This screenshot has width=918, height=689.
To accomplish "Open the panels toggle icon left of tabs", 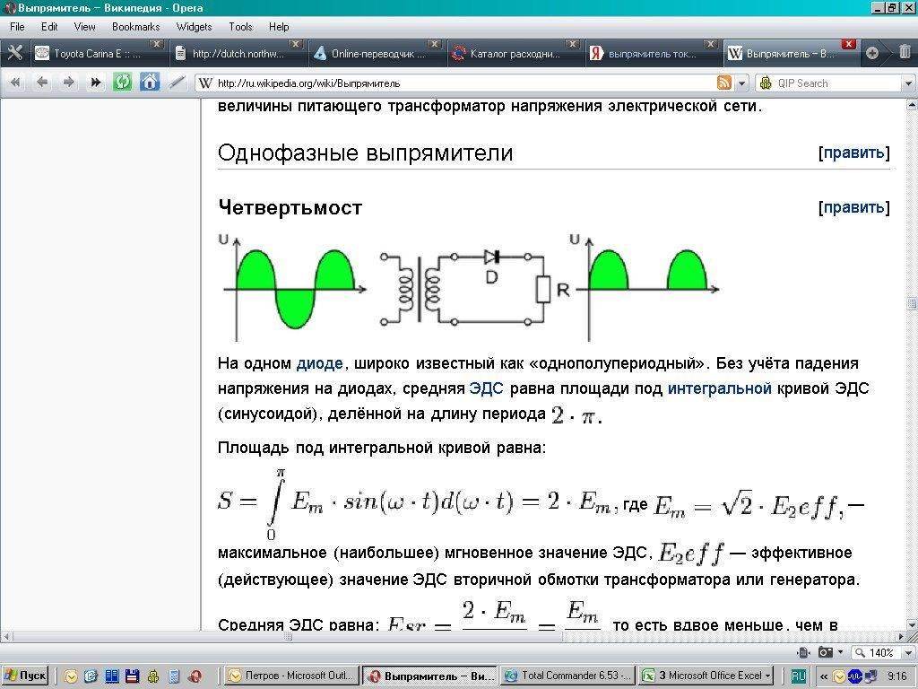I will click(x=14, y=53).
